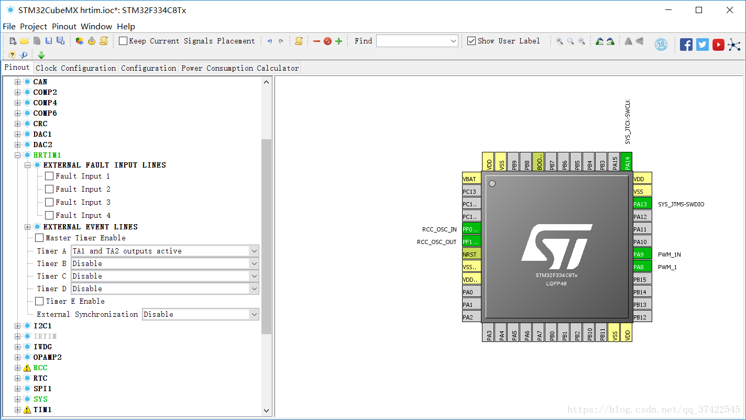This screenshot has height=420, width=746.
Task: Select the SPI1 peripheral in tree
Action: pos(42,389)
